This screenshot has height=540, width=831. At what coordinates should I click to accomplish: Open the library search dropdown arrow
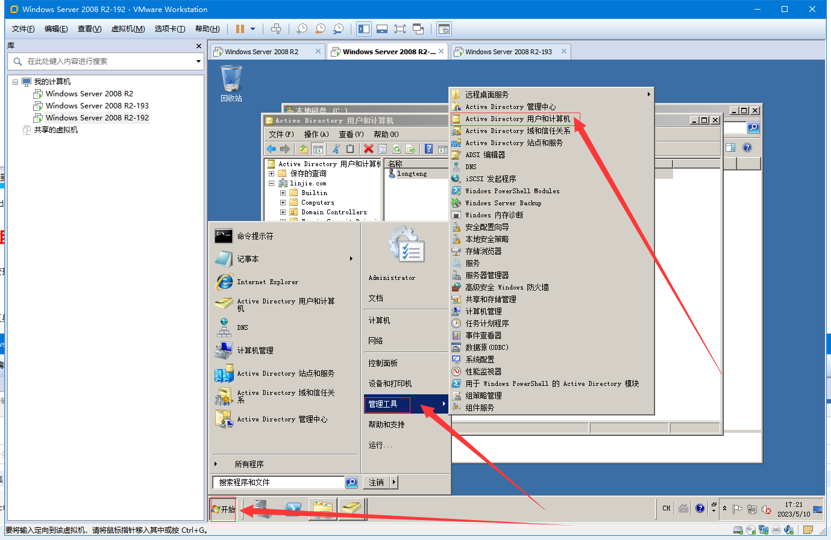198,61
